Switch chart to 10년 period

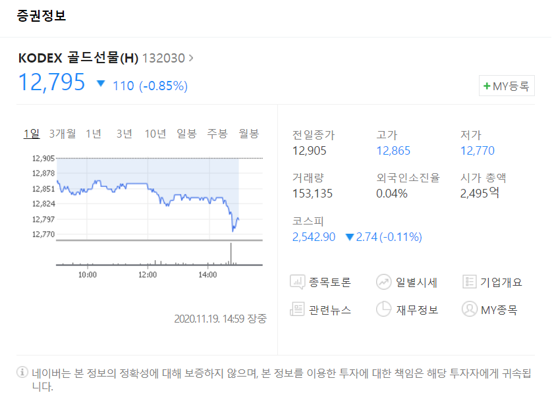click(x=155, y=134)
